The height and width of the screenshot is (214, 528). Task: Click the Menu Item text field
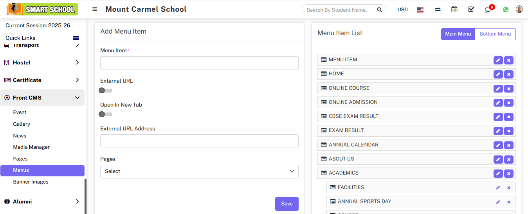coord(199,63)
